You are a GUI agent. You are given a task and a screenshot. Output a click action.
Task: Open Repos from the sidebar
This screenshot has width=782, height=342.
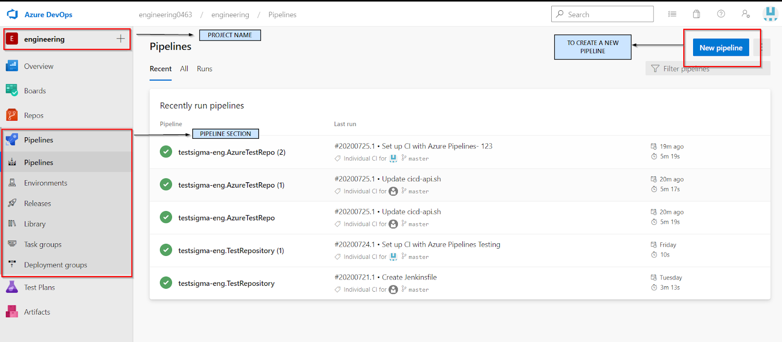point(34,115)
